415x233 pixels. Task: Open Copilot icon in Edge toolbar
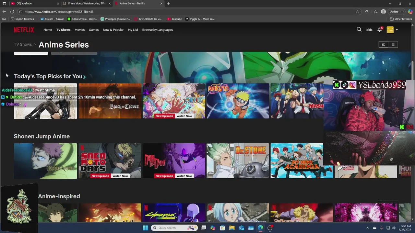pyautogui.click(x=410, y=12)
